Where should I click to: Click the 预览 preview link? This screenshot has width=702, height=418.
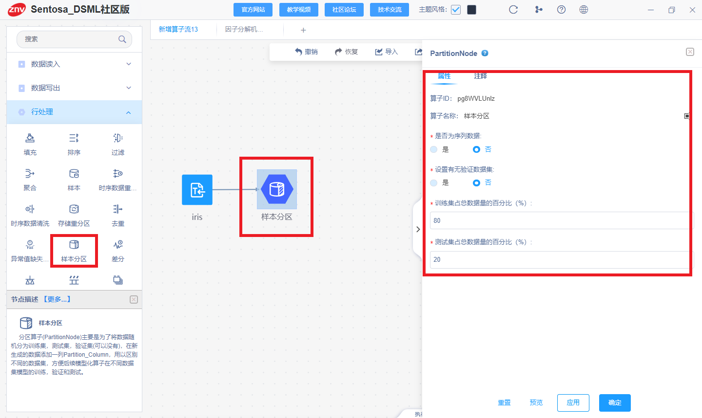[536, 403]
